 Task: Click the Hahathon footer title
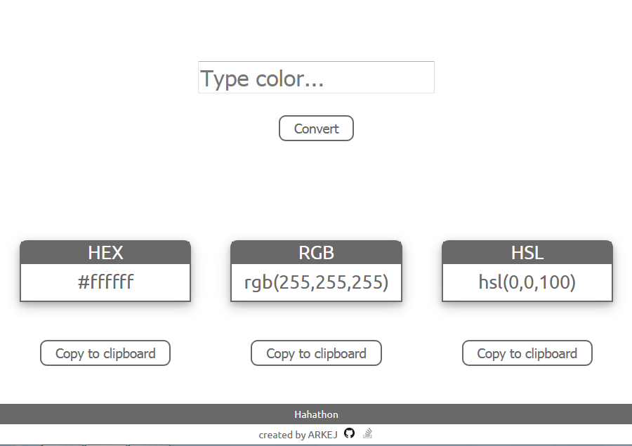(x=316, y=414)
